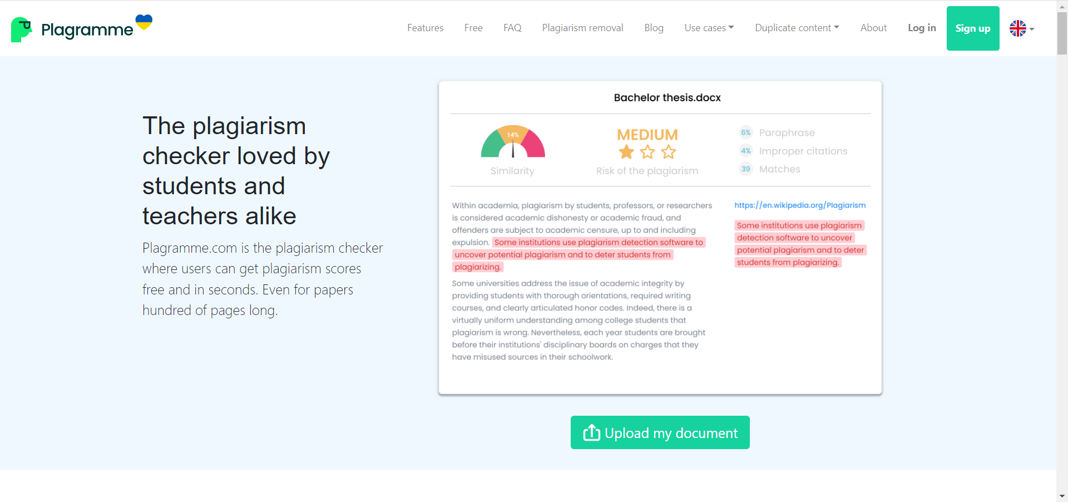The height and width of the screenshot is (502, 1068).
Task: Click the Ukraine heart icon beside the logo
Action: (x=144, y=22)
